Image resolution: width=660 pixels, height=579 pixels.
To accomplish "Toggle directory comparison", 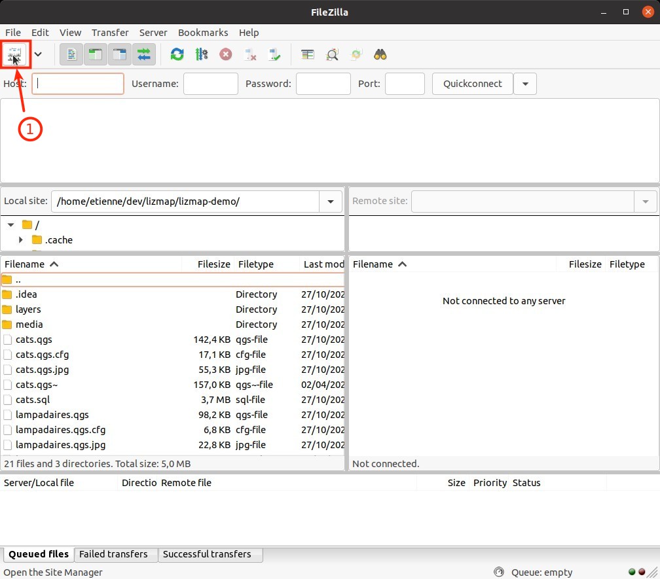I will point(332,54).
